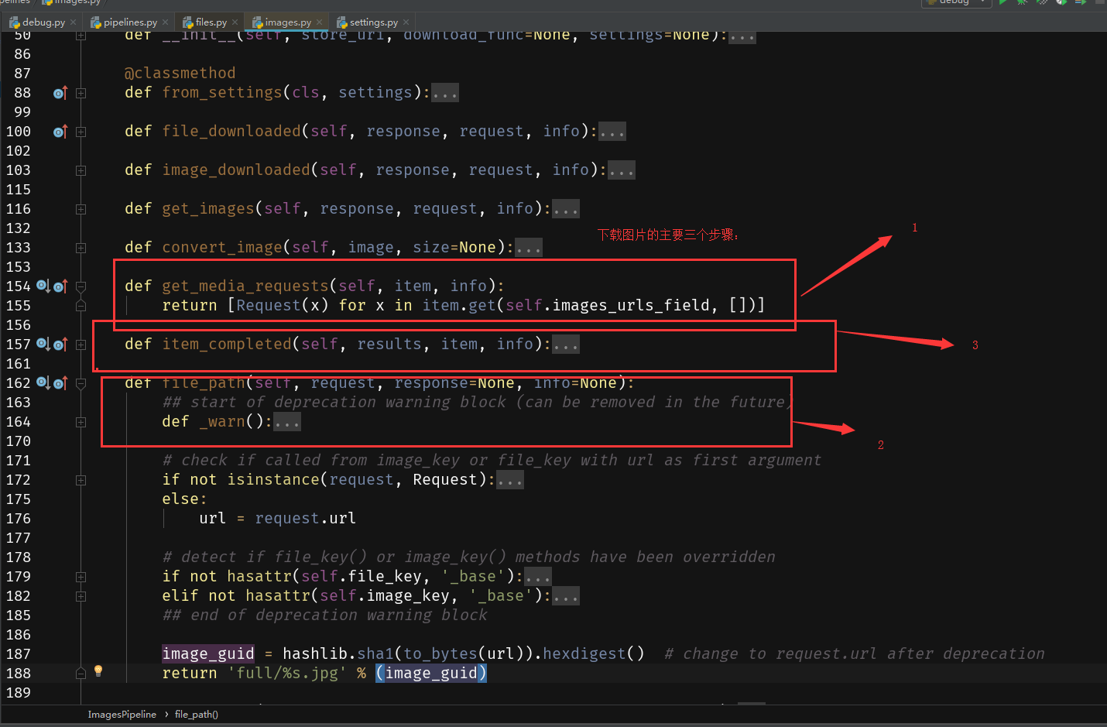Expand the from_settings fold marker on line 88
The image size is (1107, 727).
click(x=81, y=93)
